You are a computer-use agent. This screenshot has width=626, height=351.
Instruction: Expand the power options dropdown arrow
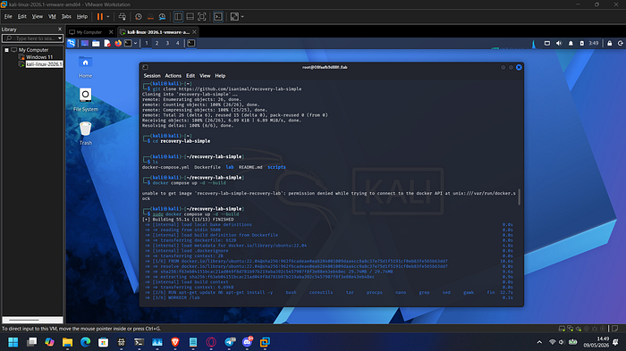point(108,17)
